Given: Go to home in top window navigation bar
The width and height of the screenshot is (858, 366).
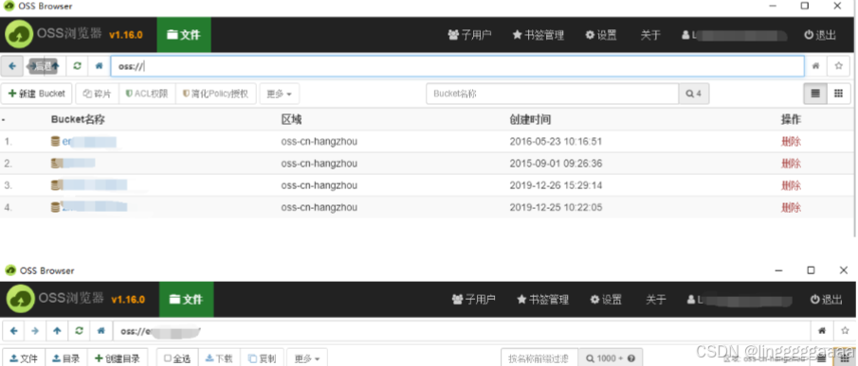Looking at the screenshot, I should pyautogui.click(x=99, y=66).
